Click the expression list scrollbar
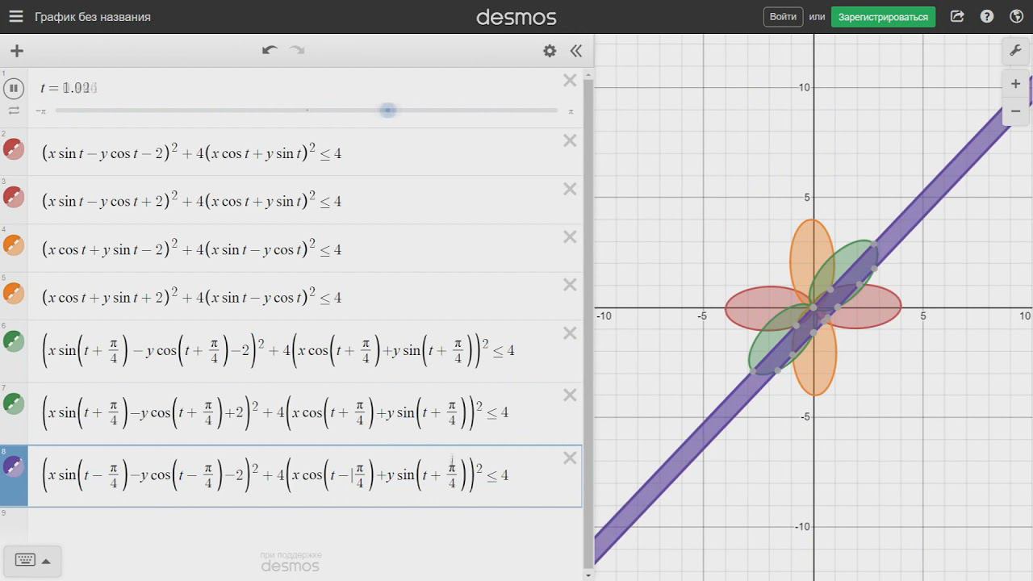The height and width of the screenshot is (581, 1033). click(588, 323)
